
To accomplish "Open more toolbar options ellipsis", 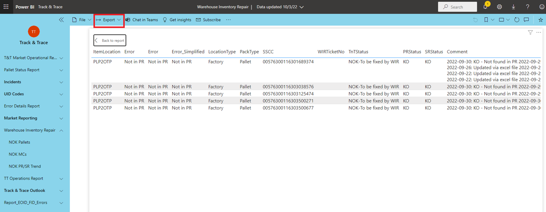I will pos(229,20).
